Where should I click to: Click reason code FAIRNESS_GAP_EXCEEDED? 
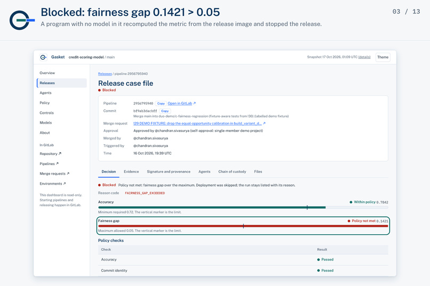(145, 193)
